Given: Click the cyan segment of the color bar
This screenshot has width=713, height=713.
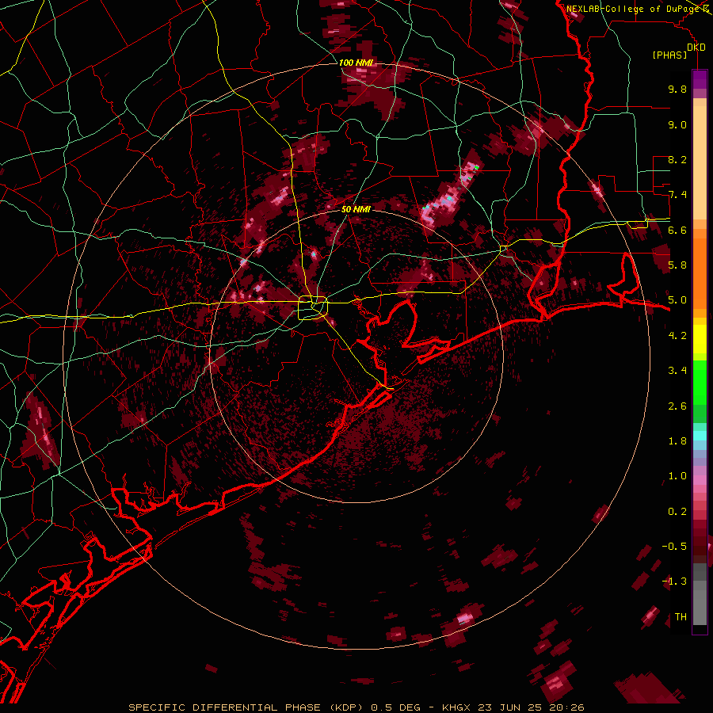Looking at the screenshot, I should [700, 436].
